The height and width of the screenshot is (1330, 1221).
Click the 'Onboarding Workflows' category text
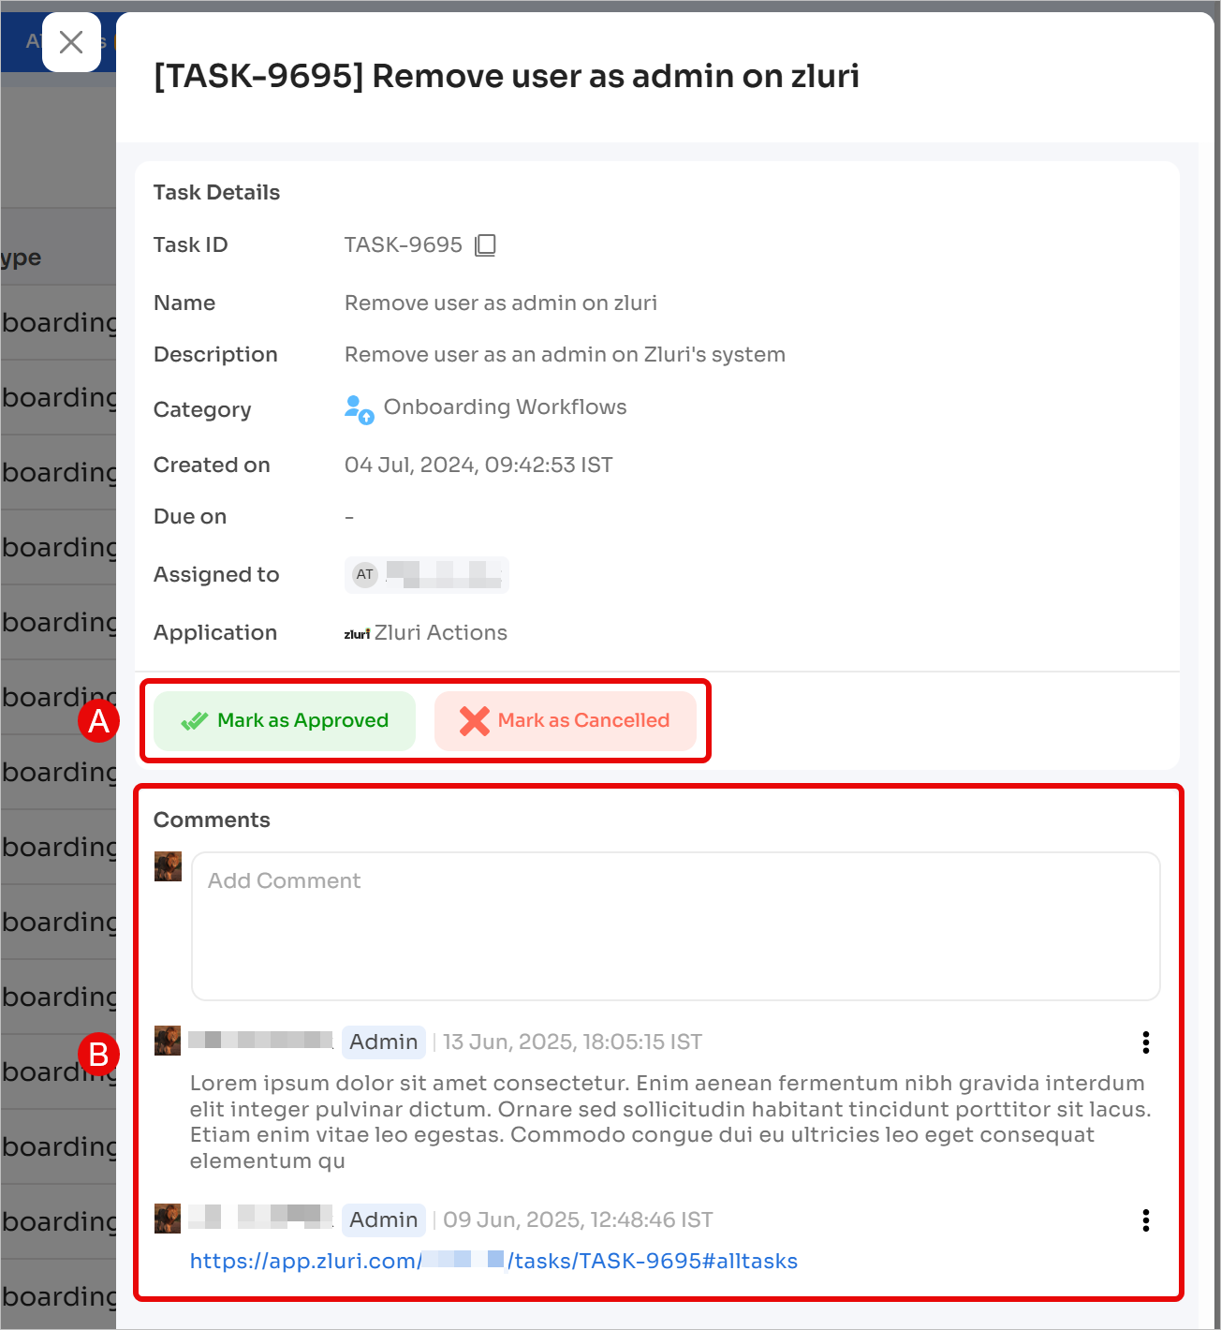505,406
